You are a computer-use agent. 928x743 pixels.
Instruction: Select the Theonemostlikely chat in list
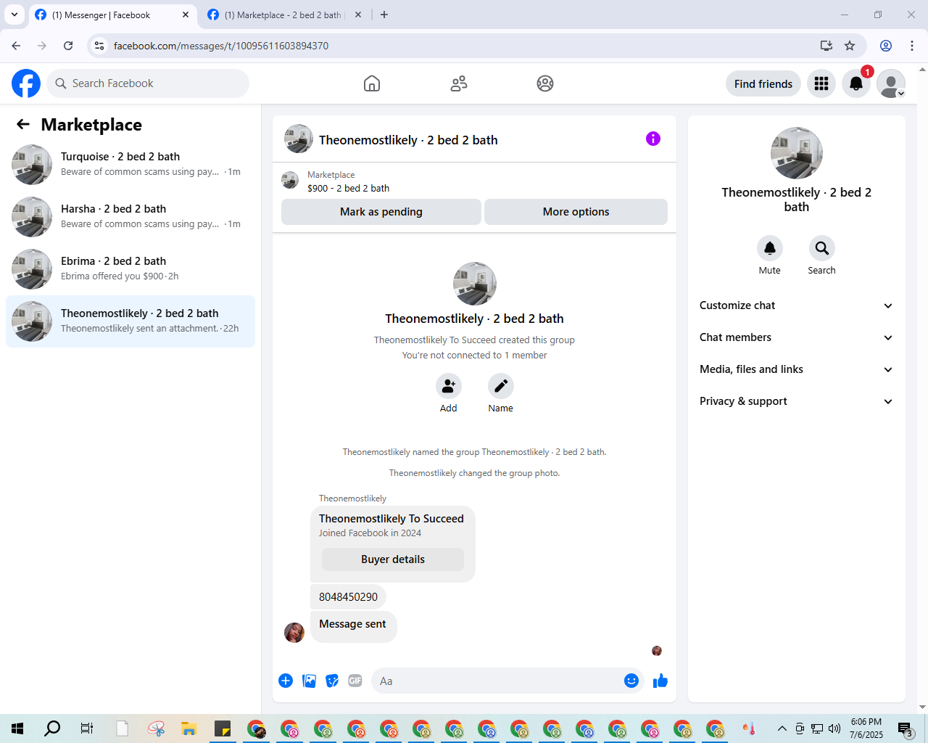(130, 321)
